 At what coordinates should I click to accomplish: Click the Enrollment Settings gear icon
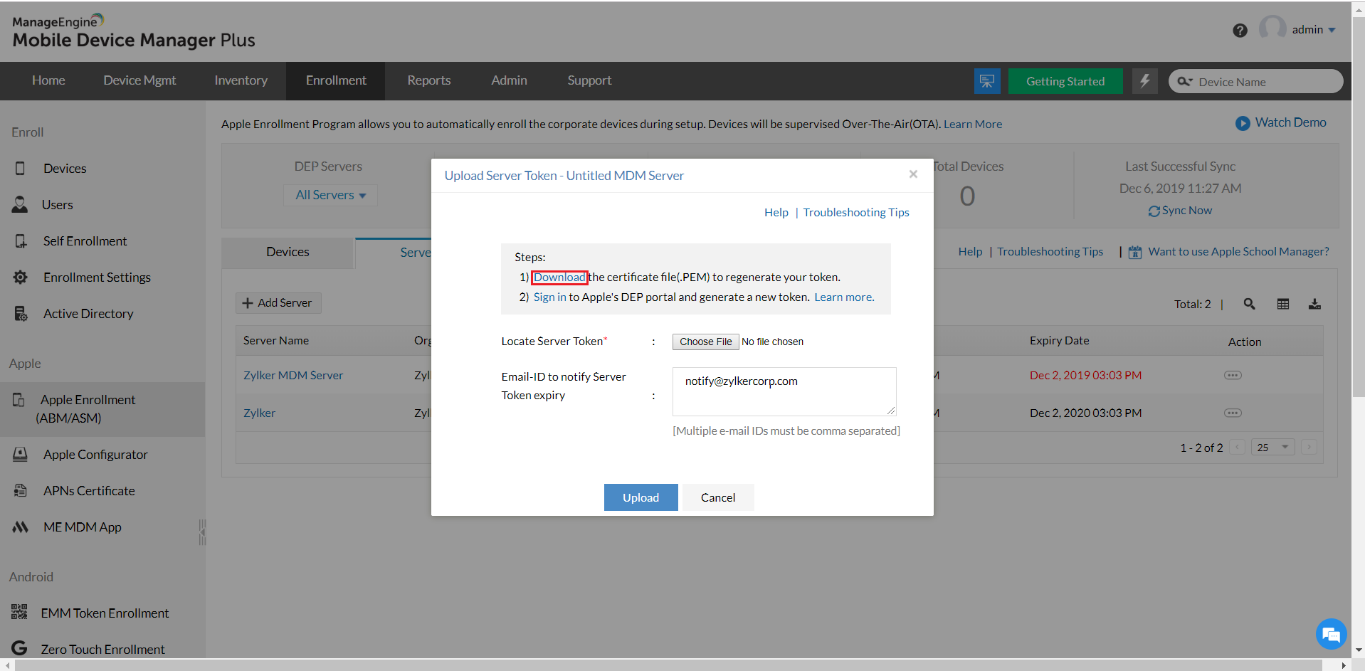tap(21, 278)
